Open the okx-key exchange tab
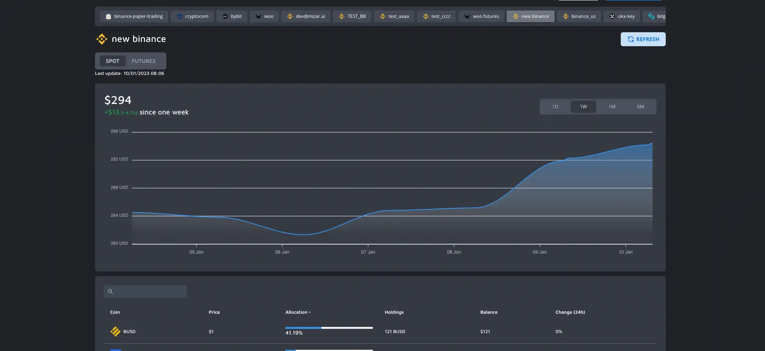Image resolution: width=765 pixels, height=351 pixels. pyautogui.click(x=622, y=16)
